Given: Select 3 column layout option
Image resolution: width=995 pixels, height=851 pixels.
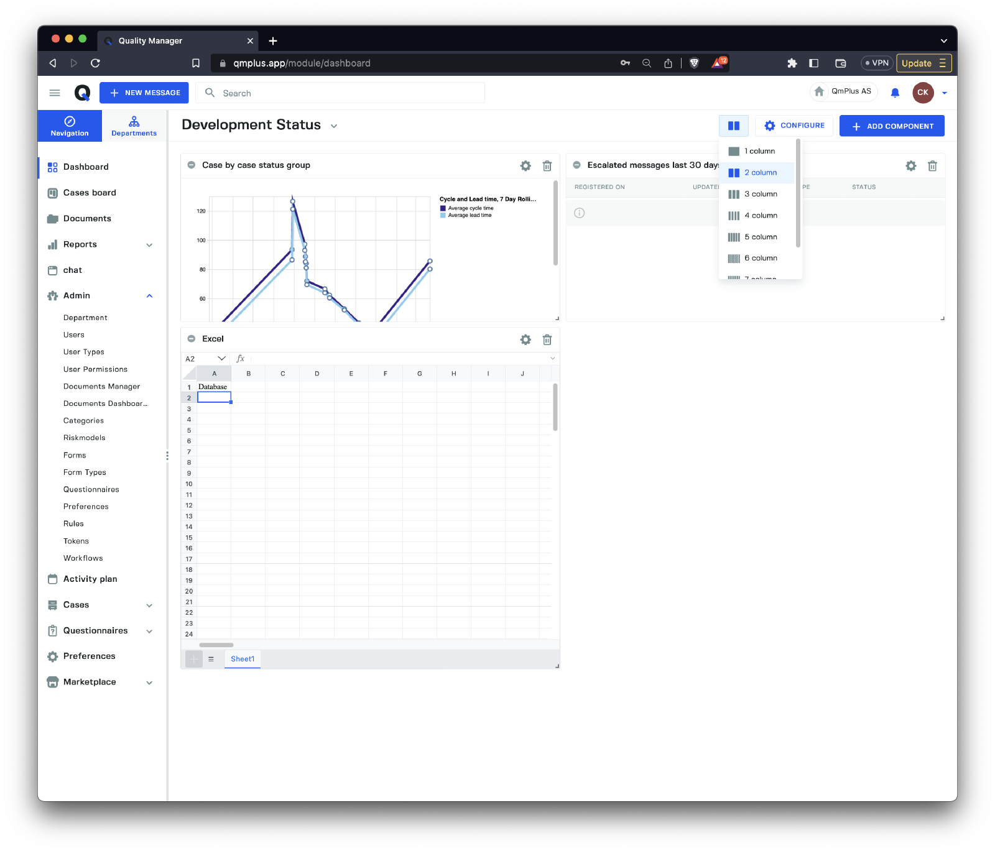Looking at the screenshot, I should click(760, 194).
